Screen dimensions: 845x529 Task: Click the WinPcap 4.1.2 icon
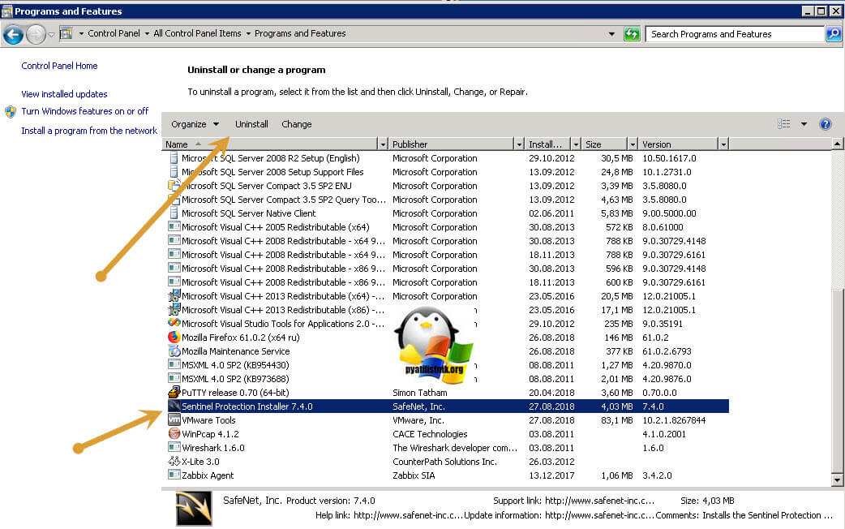pos(174,434)
